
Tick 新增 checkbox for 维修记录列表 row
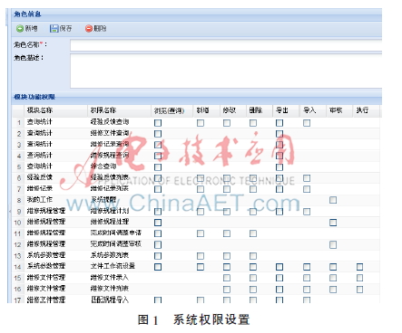tap(201, 189)
